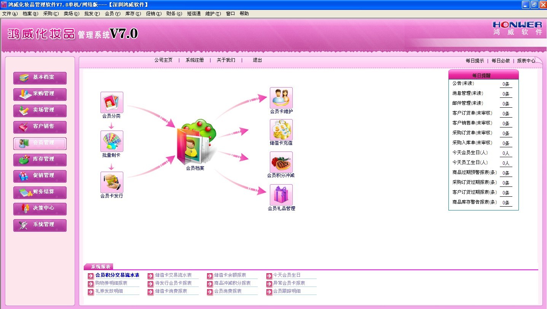The width and height of the screenshot is (547, 309).
Task: Open the 会员 menu in menu bar
Action: click(x=112, y=14)
